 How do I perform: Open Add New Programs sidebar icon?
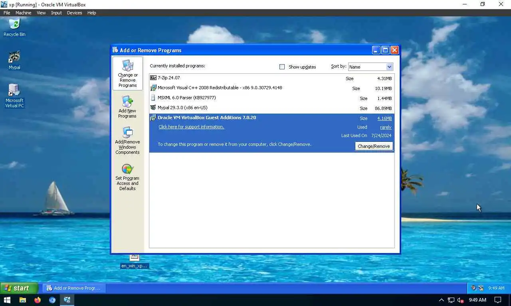point(127,101)
